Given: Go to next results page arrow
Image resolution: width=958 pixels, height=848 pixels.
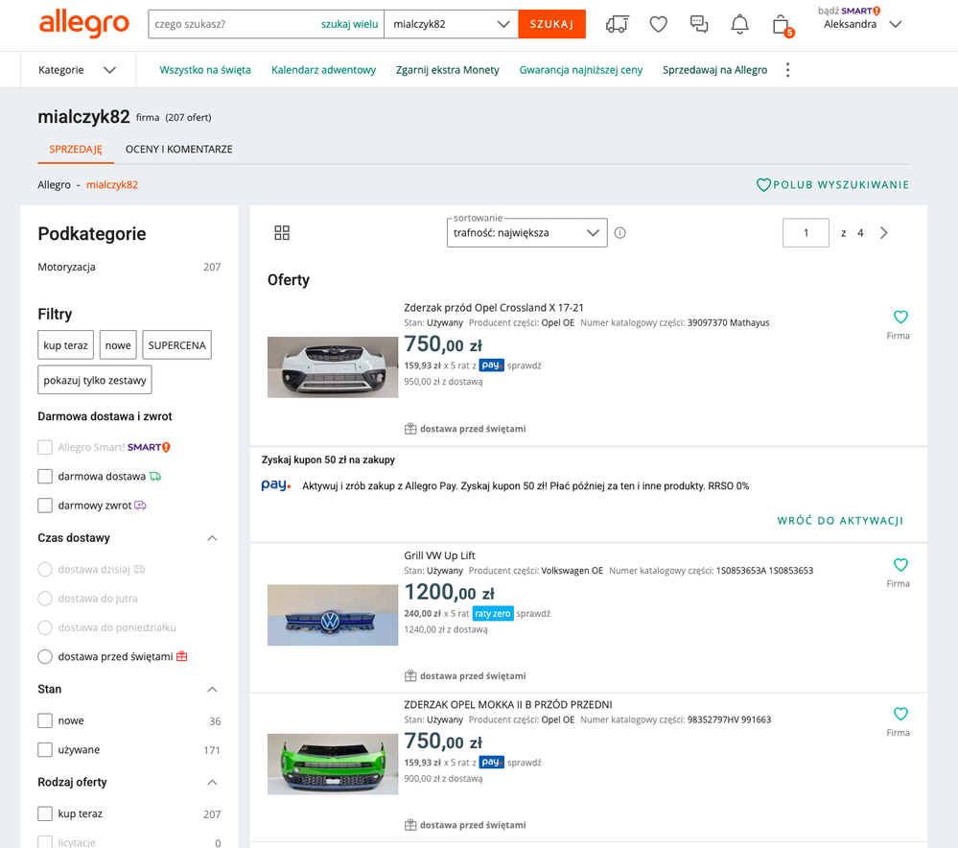Looking at the screenshot, I should 884,233.
